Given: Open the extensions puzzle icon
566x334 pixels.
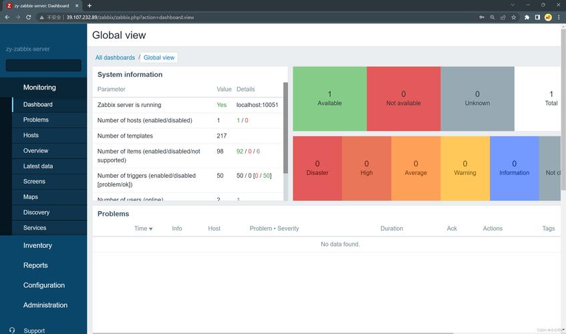Looking at the screenshot, I should (527, 17).
